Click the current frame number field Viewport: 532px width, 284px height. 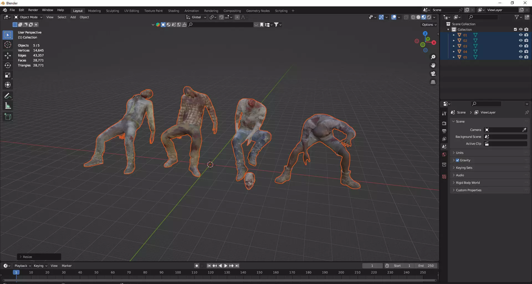coord(372,266)
